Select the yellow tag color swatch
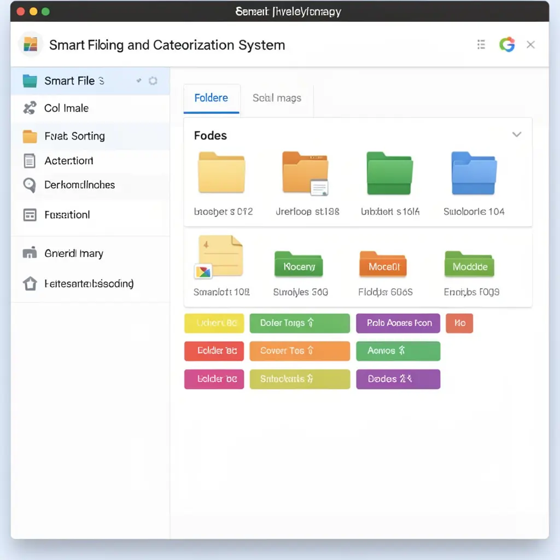Image resolution: width=560 pixels, height=560 pixels. tap(214, 323)
